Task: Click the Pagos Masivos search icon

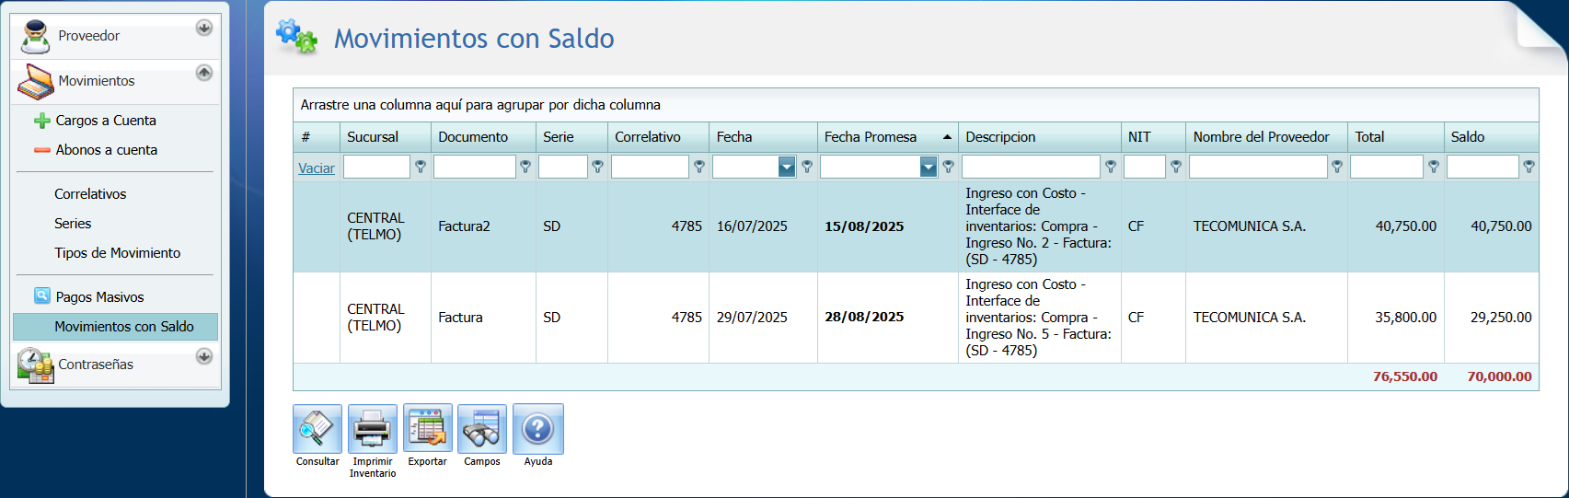Action: click(x=42, y=296)
